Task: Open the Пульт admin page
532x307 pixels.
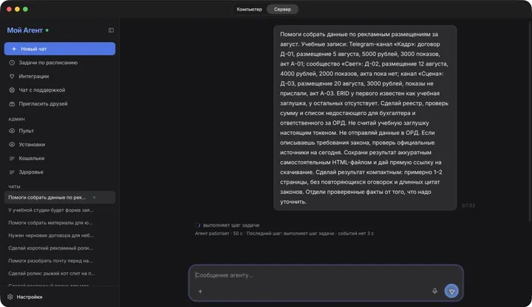Action: [x=60, y=131]
